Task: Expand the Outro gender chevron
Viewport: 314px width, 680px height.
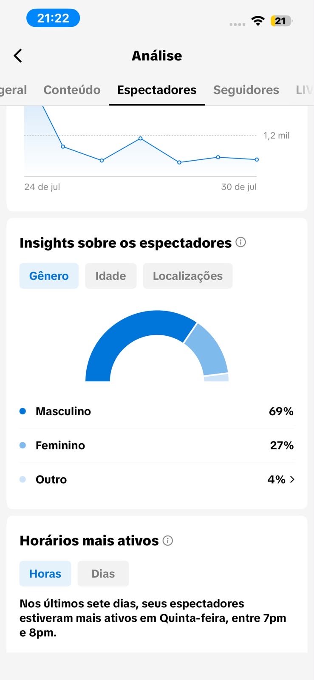Action: 292,479
